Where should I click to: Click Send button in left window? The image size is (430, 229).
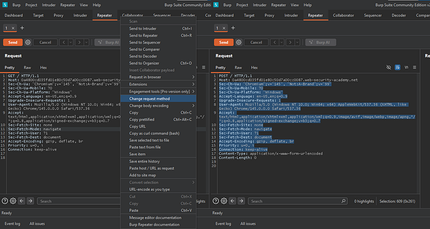tap(13, 42)
